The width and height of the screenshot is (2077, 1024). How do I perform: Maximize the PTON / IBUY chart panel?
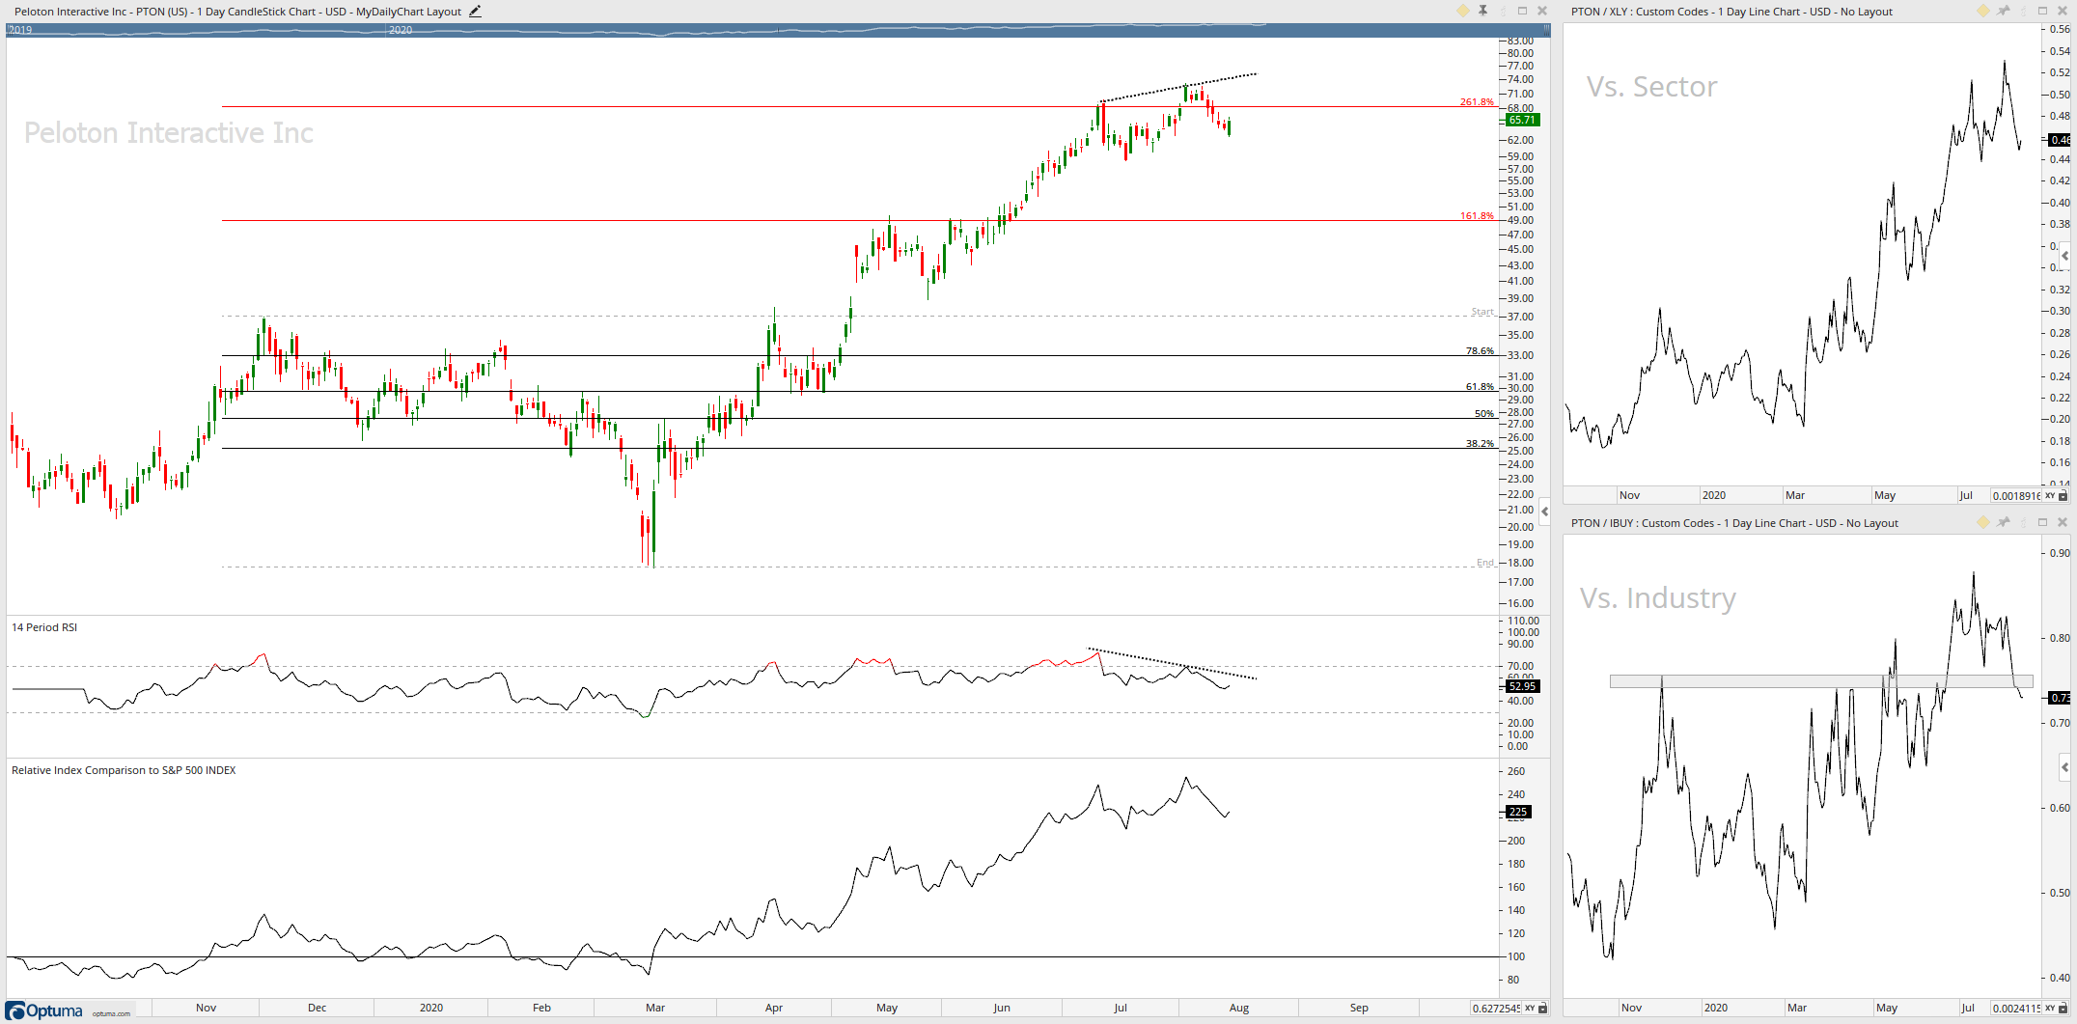(x=2043, y=522)
